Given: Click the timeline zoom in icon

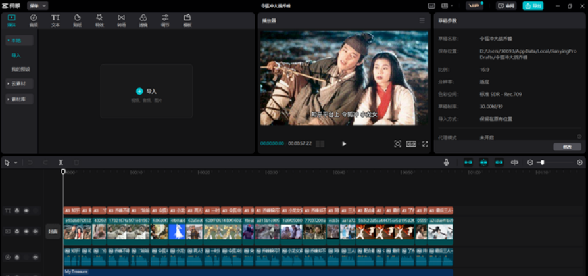Looking at the screenshot, I should 579,162.
